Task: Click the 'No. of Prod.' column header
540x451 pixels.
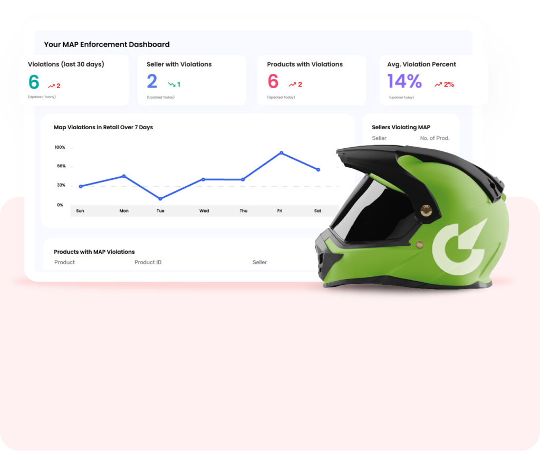Action: click(436, 138)
